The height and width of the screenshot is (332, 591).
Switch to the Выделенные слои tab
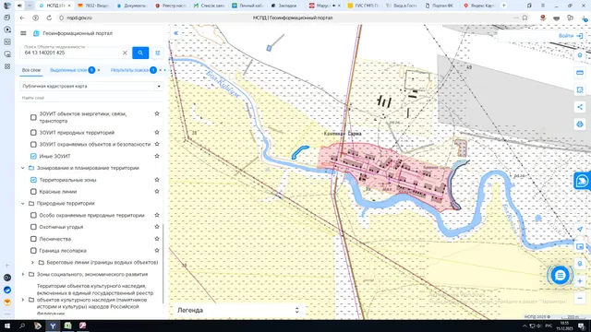point(68,70)
